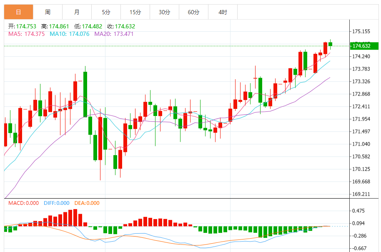Image resolution: width=381 pixels, height=252 pixels.
Task: Click the MA5: 174.375 label
Action: (27, 34)
